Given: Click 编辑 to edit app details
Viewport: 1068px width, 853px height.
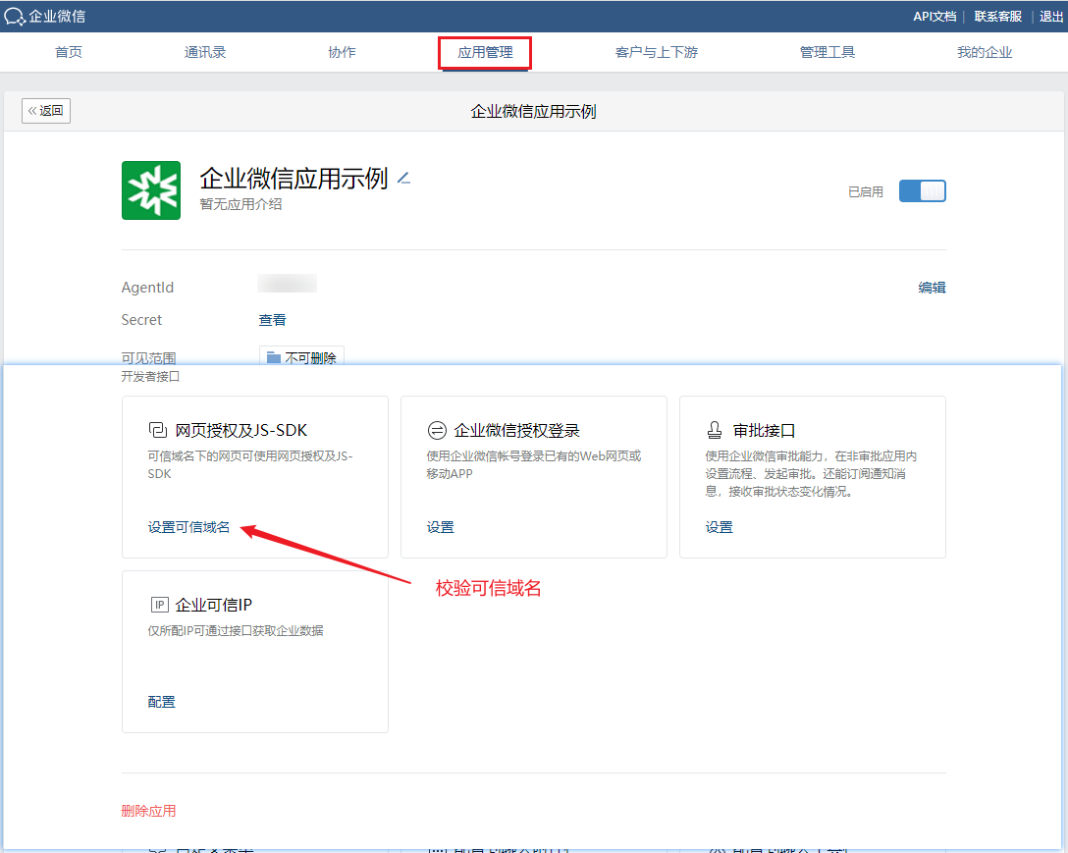Looking at the screenshot, I should pyautogui.click(x=932, y=288).
